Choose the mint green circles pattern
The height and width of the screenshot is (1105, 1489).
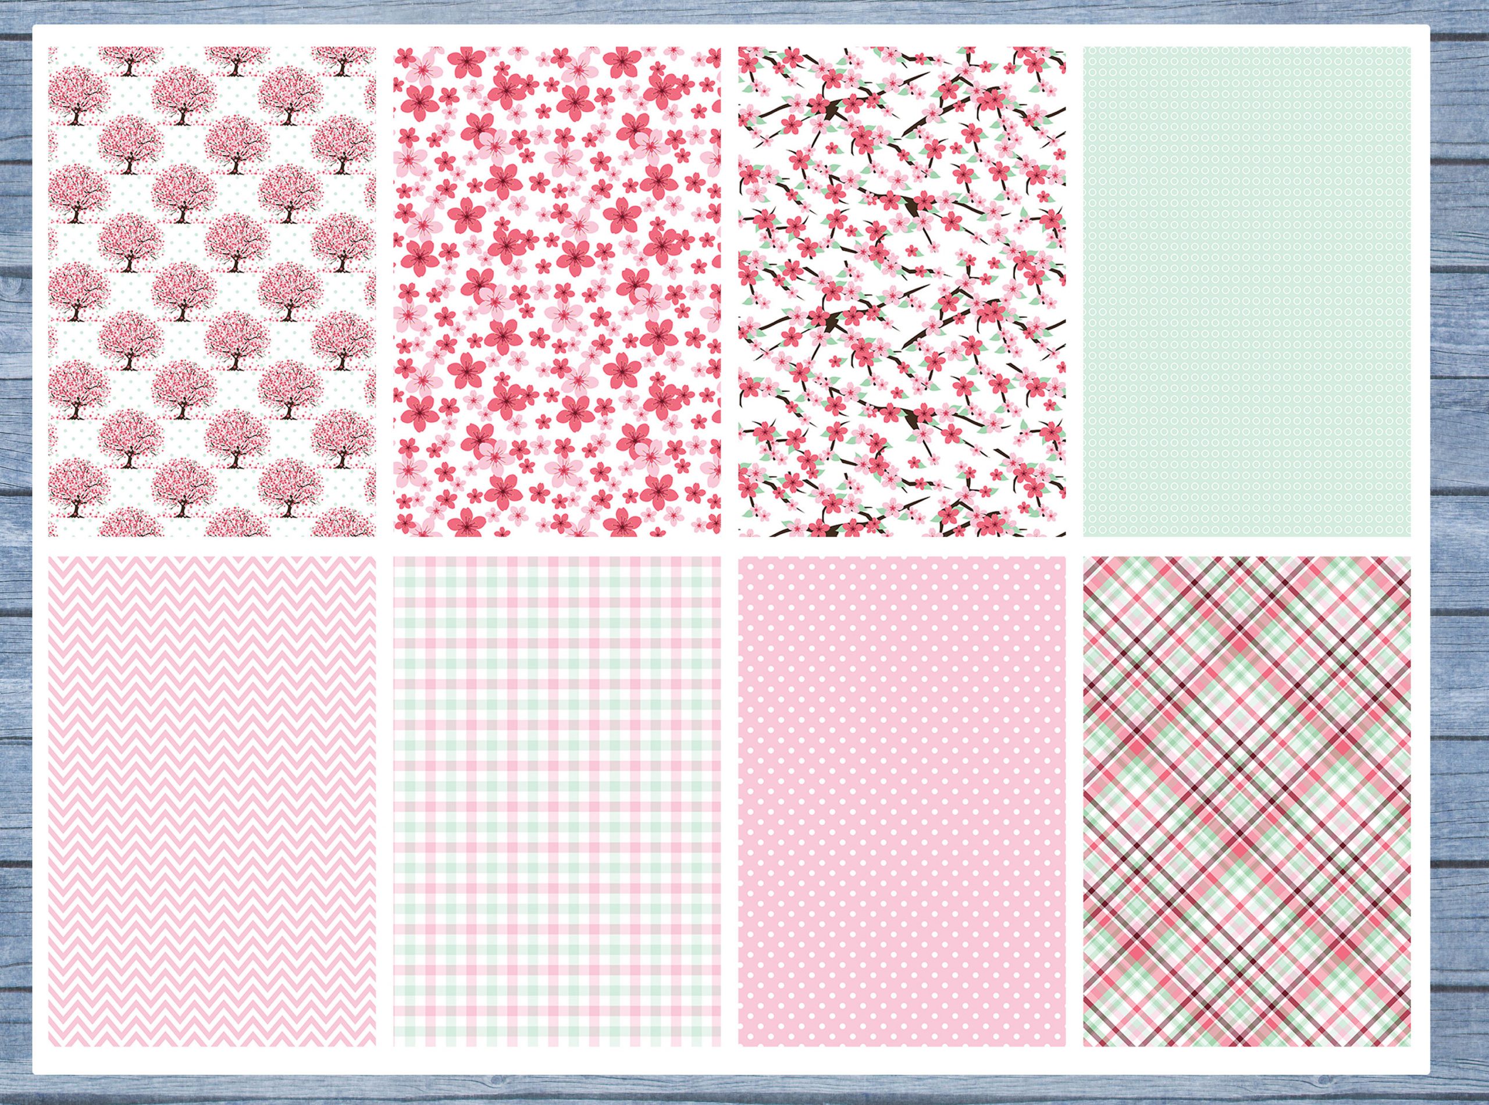(x=1247, y=290)
